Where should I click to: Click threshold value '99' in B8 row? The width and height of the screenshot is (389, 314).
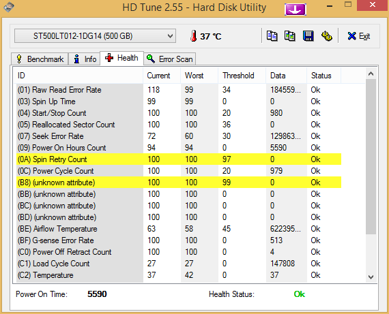[x=227, y=183]
